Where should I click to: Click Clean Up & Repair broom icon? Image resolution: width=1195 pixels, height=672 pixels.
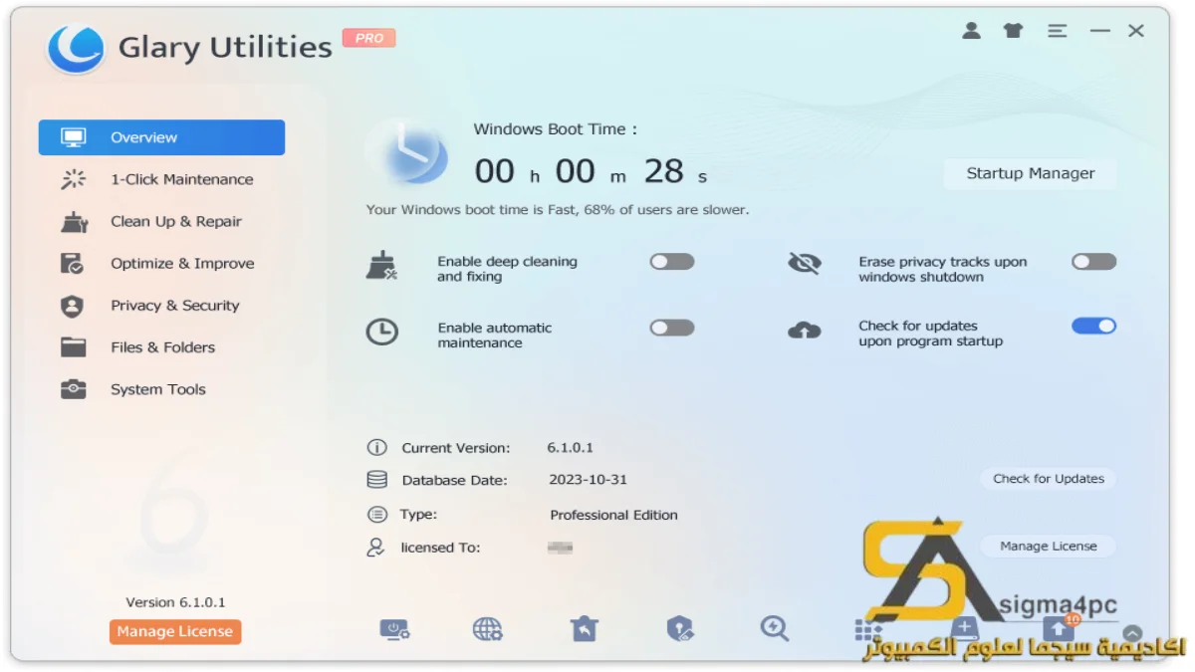point(74,221)
